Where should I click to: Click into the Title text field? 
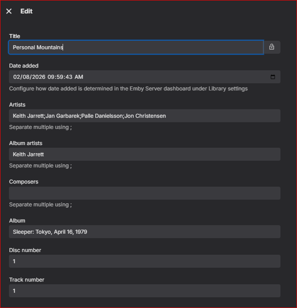pos(134,47)
